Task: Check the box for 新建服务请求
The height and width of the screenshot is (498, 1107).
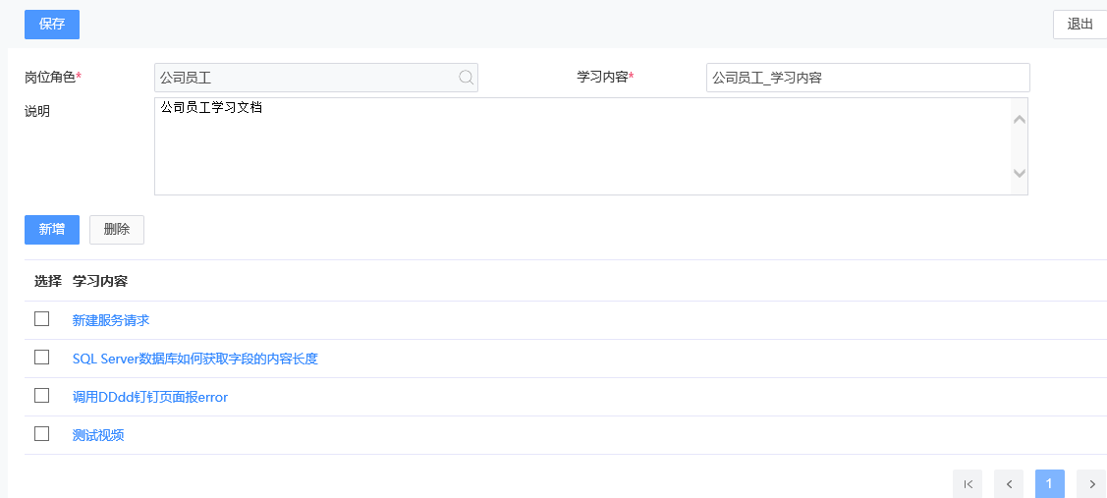Action: [41, 319]
